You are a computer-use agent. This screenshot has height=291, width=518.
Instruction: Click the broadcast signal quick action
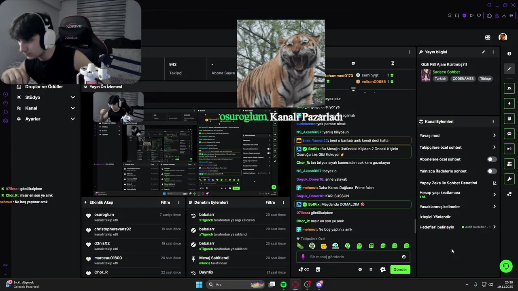coord(509,149)
